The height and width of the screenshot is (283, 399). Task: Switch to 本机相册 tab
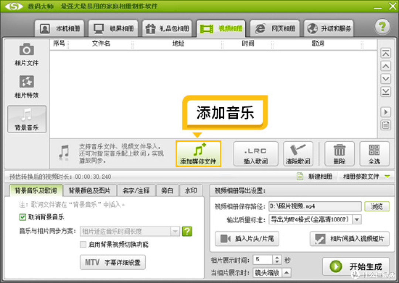click(59, 28)
